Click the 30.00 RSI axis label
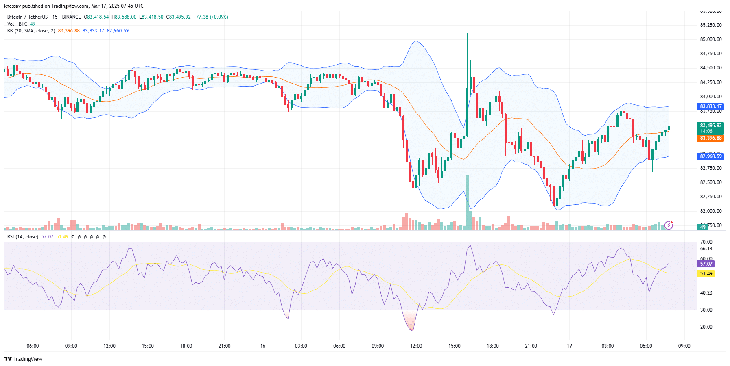Viewport: 730px width, 366px height. click(x=706, y=310)
